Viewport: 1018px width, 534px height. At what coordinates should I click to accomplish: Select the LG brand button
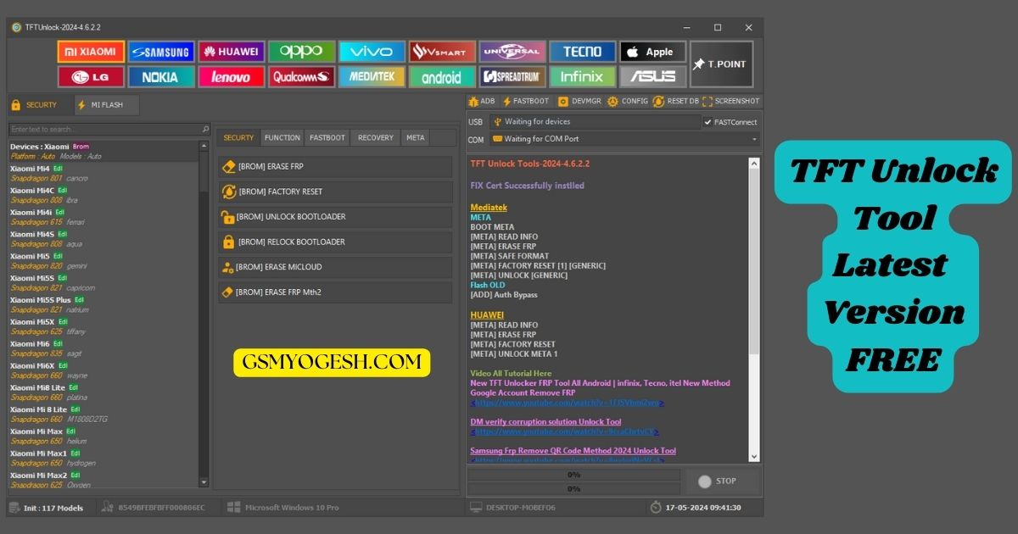click(x=91, y=76)
